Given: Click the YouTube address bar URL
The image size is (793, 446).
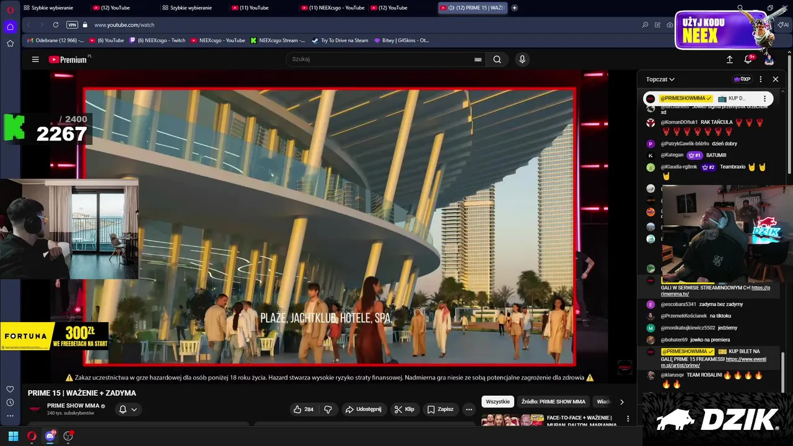Looking at the screenshot, I should [x=125, y=25].
